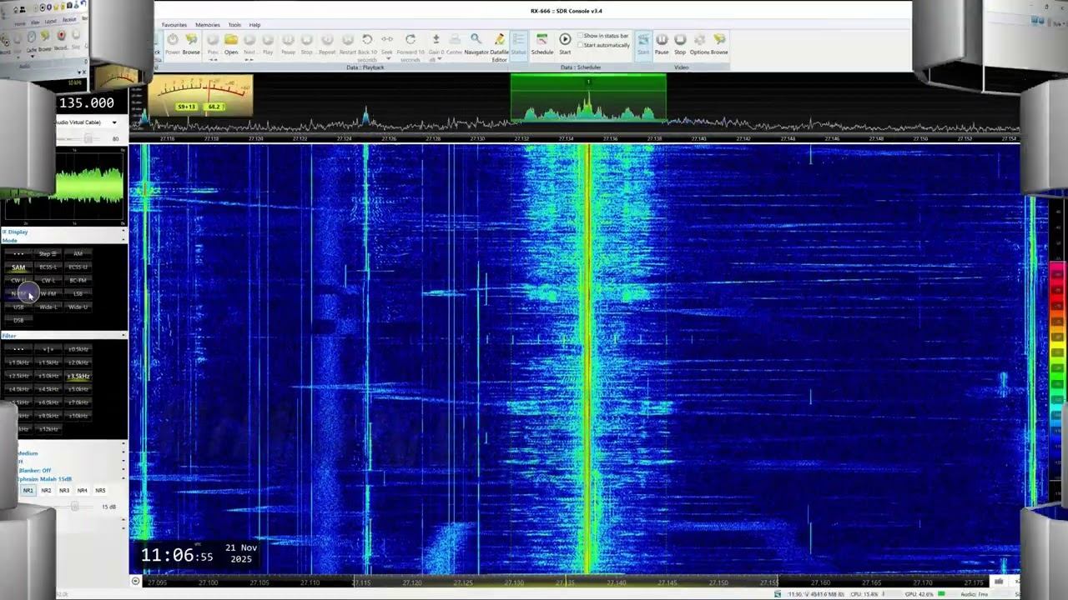Switch to the NR2 noise reduction tab
Image resolution: width=1068 pixels, height=600 pixels.
coord(46,491)
